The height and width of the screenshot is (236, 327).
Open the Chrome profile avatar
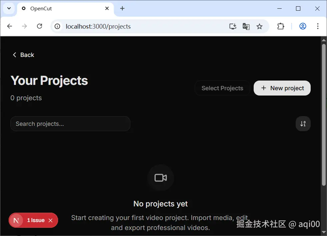coord(303,26)
